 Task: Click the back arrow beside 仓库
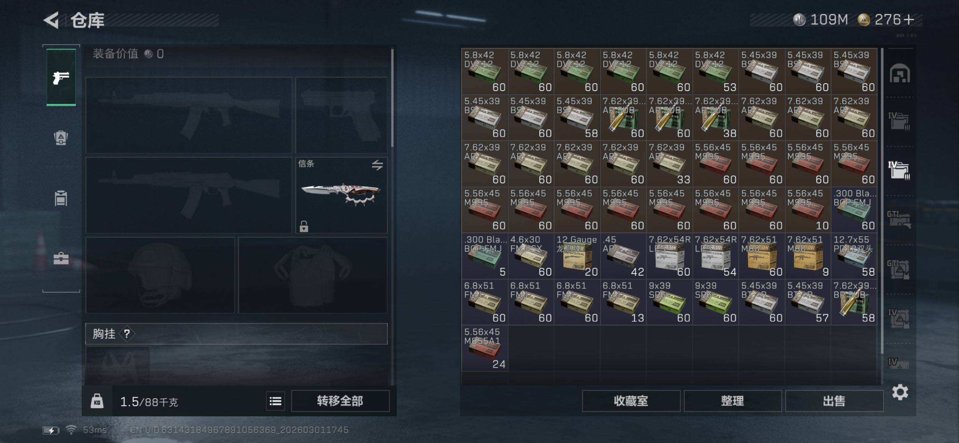coord(52,20)
